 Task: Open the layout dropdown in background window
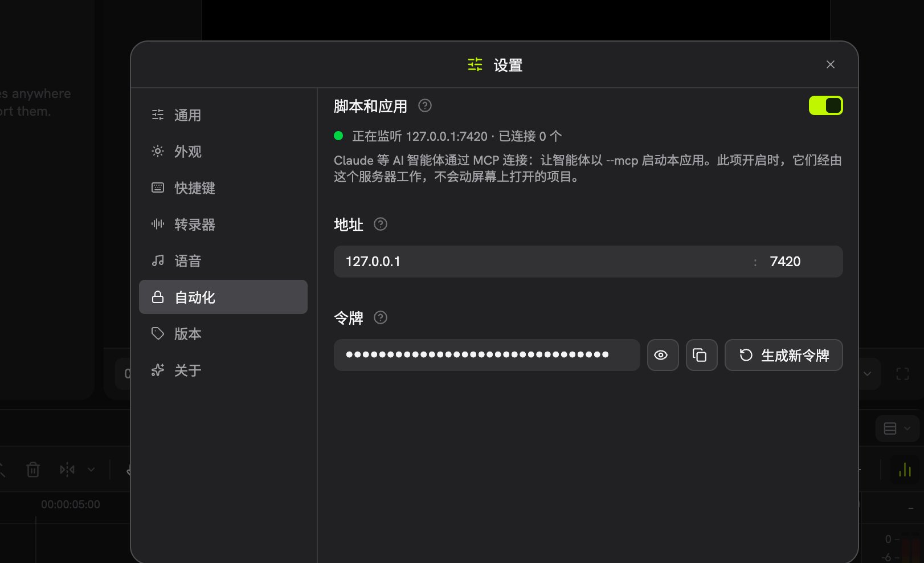click(x=897, y=429)
